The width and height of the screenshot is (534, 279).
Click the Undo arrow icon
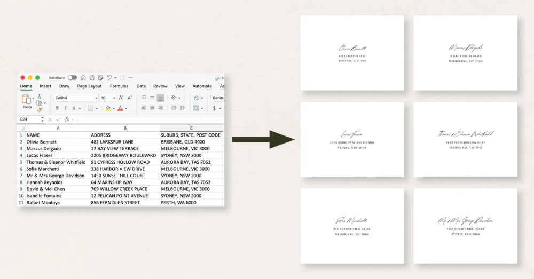click(109, 77)
